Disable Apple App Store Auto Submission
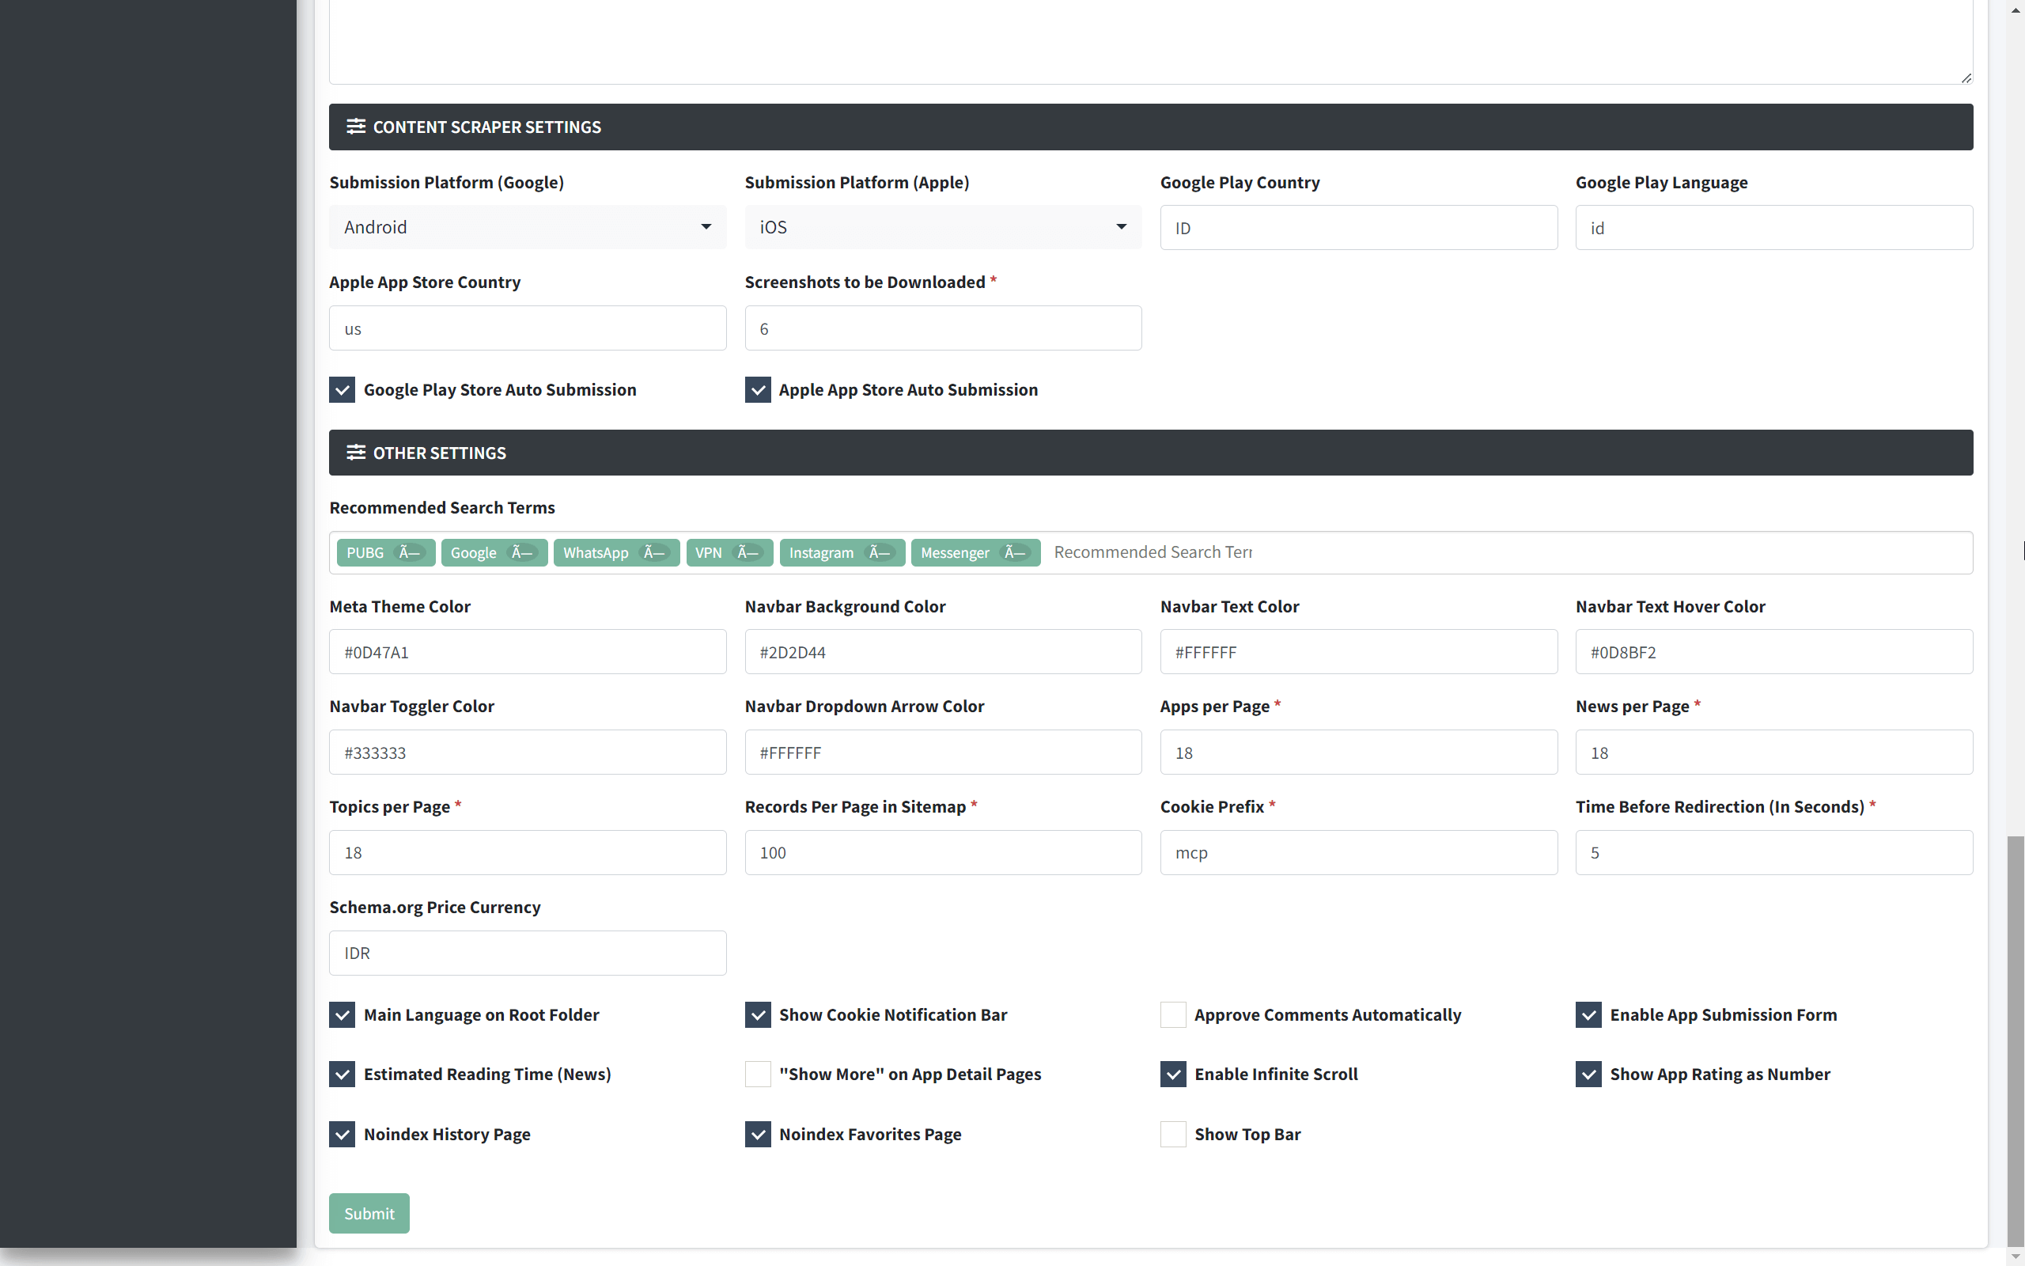Viewport: 2025px width, 1266px height. [x=757, y=389]
